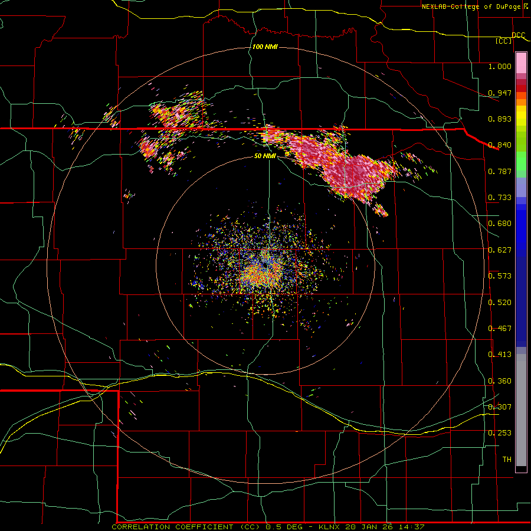Click the Correlation Coefficient caption at bottom

pos(268,527)
